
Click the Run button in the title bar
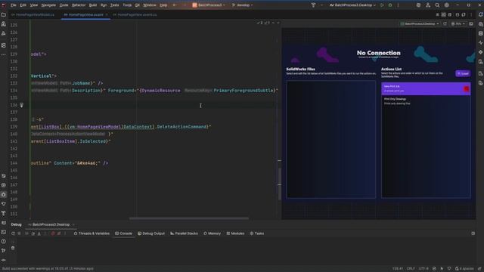point(382,5)
